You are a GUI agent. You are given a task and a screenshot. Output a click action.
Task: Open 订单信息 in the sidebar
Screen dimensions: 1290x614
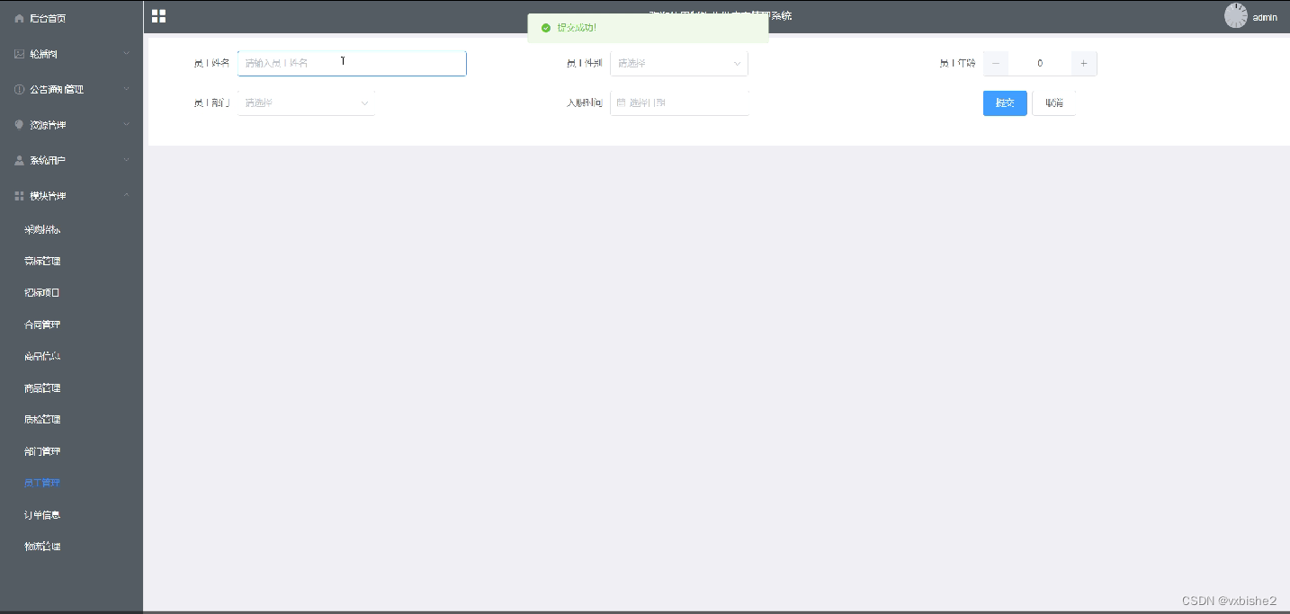tap(42, 515)
